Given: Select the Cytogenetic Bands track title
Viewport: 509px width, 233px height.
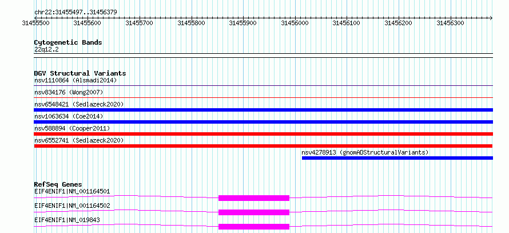Looking at the screenshot, I should 68,42.
